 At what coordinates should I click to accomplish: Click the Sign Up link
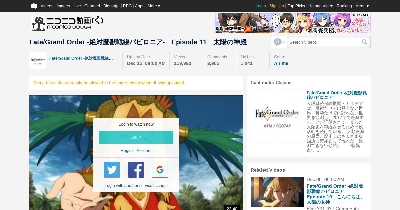[277, 6]
